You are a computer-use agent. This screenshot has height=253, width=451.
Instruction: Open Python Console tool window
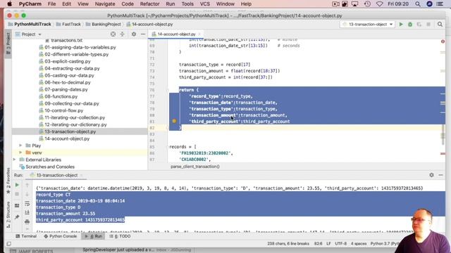(61, 236)
